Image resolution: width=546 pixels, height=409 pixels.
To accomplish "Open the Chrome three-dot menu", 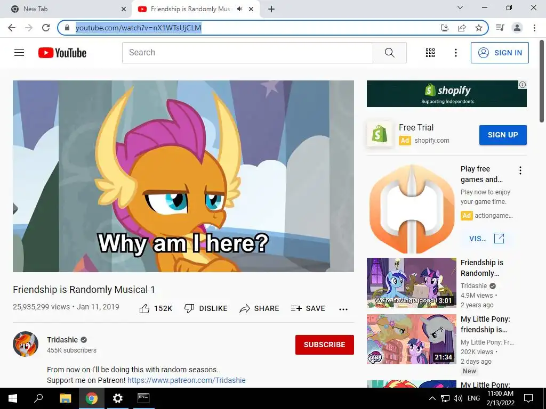I will pyautogui.click(x=534, y=28).
